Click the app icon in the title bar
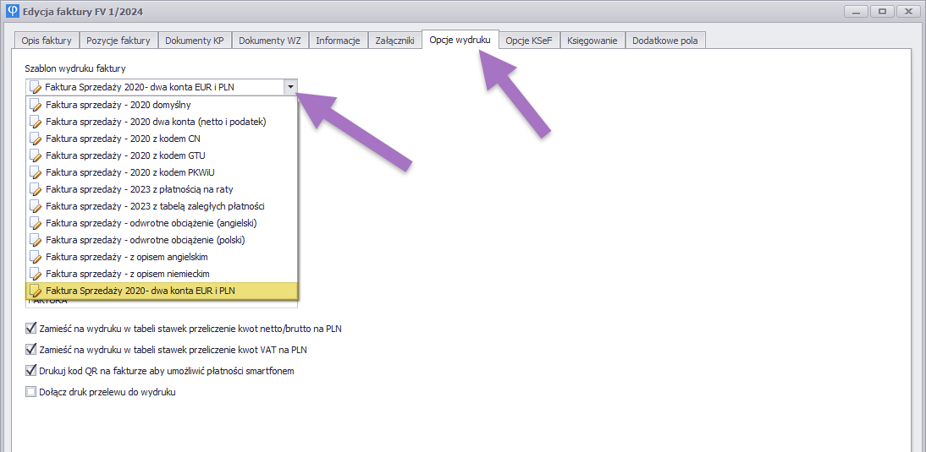926x452 pixels. coord(9,12)
